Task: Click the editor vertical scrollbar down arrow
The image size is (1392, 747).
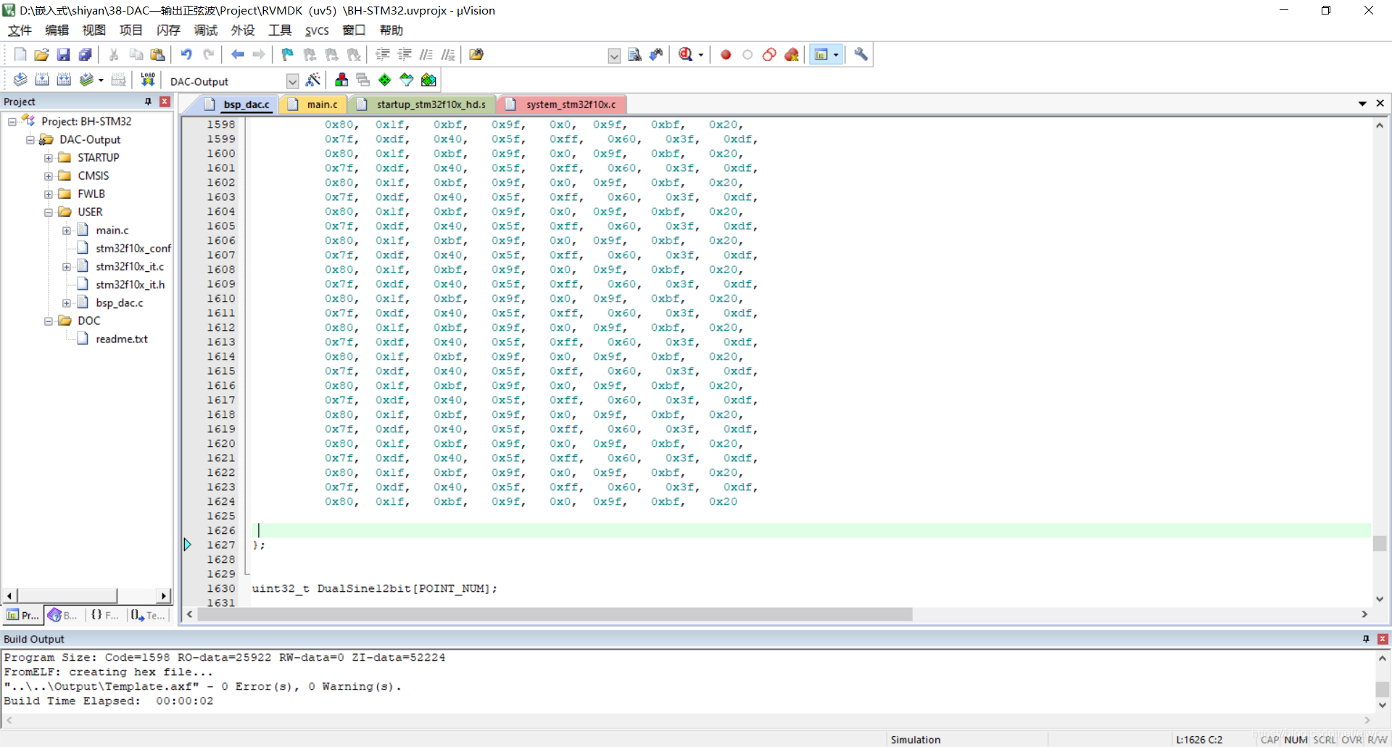Action: [1380, 599]
